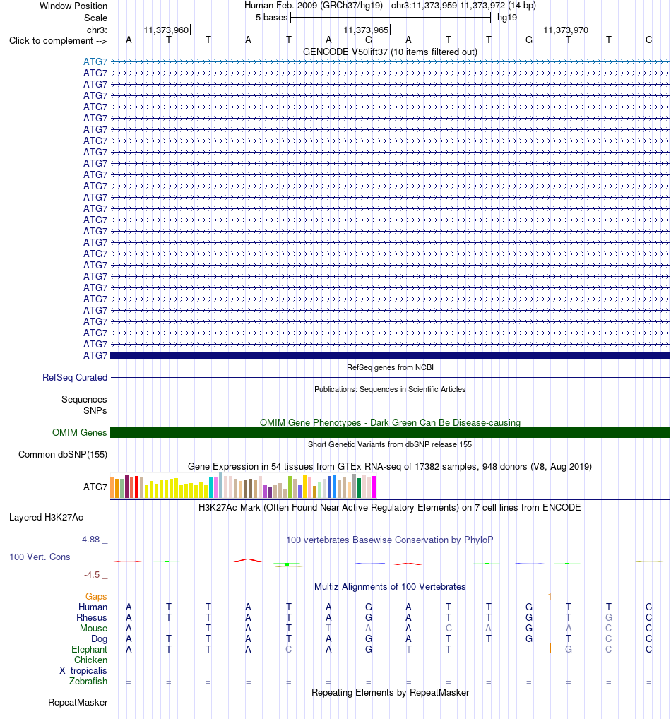Image resolution: width=671 pixels, height=719 pixels.
Task: Click the 'Human' alignment row label
Action: click(x=93, y=607)
